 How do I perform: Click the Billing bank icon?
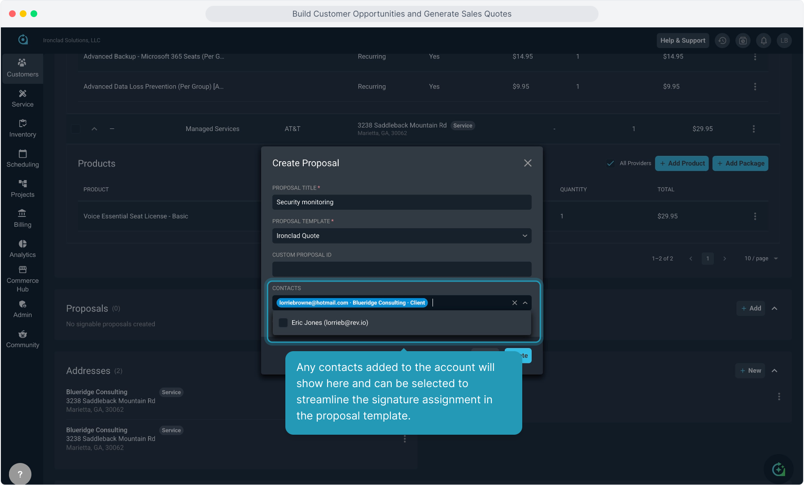tap(22, 213)
